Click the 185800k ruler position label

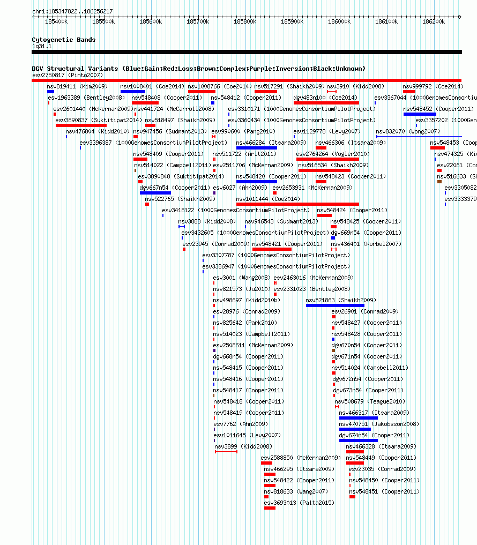tap(245, 21)
